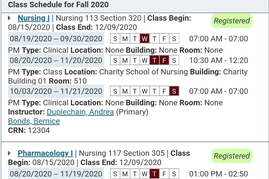
Task: Open the Pharmacology I course link
Action: pos(45,153)
